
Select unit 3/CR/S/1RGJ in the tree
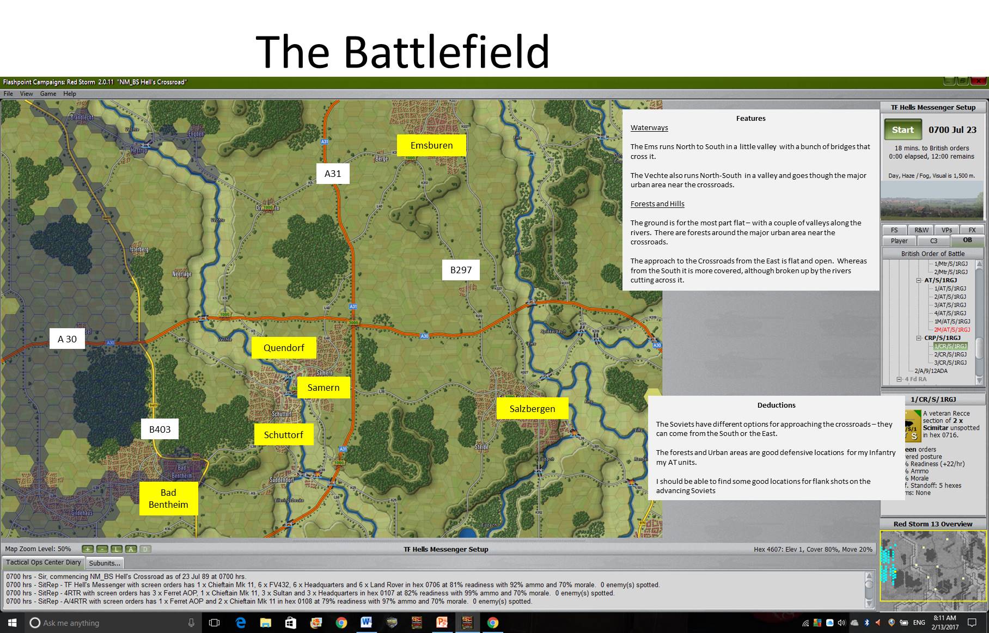(x=950, y=362)
